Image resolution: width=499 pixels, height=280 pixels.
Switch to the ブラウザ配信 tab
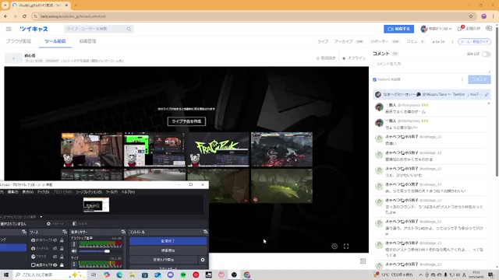19,41
